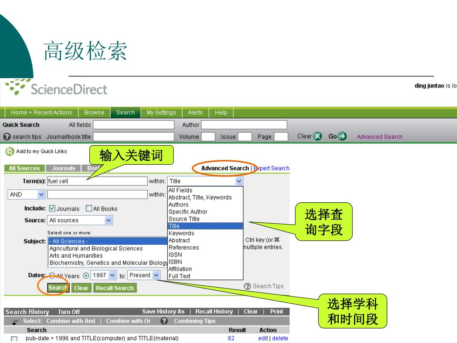Select the - All Sciences - subject
The image size is (457, 343).
click(x=108, y=241)
